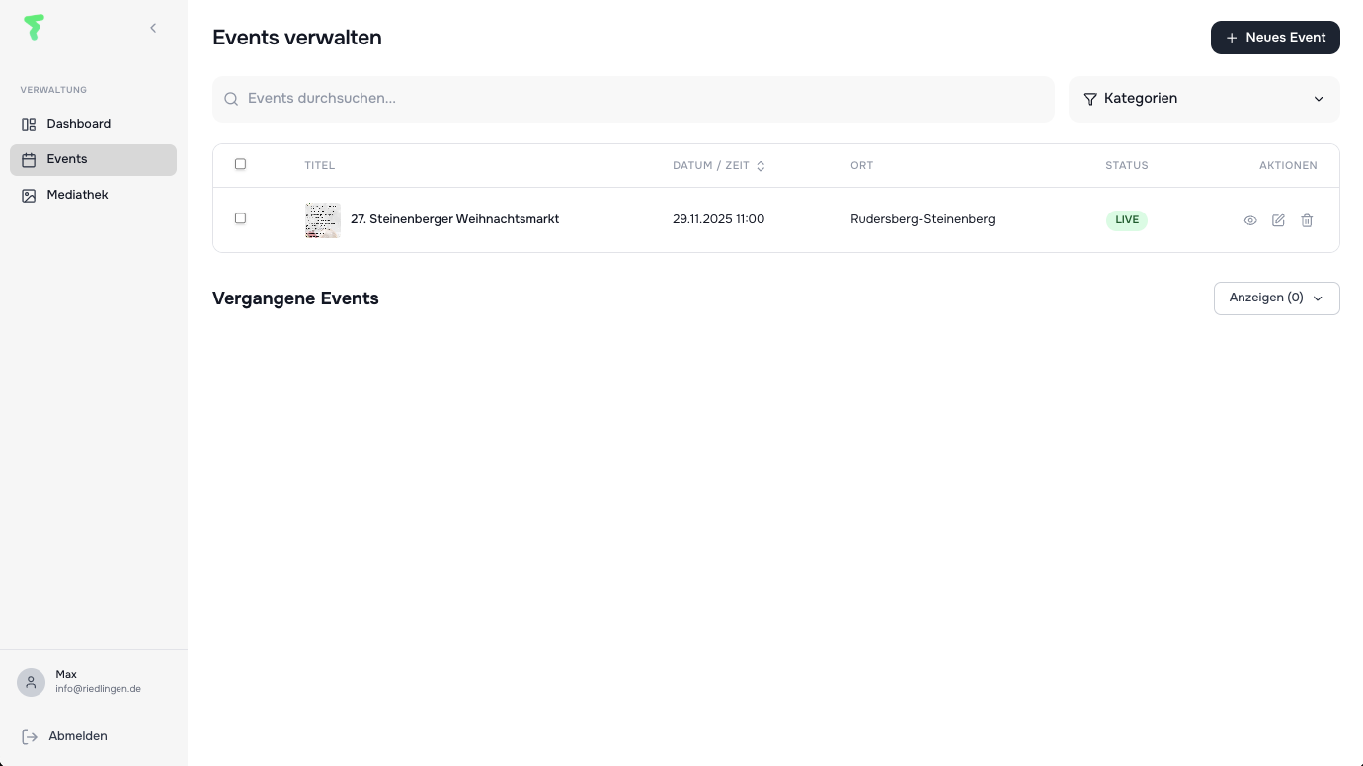Preview the event using the eye icon
Screen dimensions: 1363x766
[x=1249, y=220]
